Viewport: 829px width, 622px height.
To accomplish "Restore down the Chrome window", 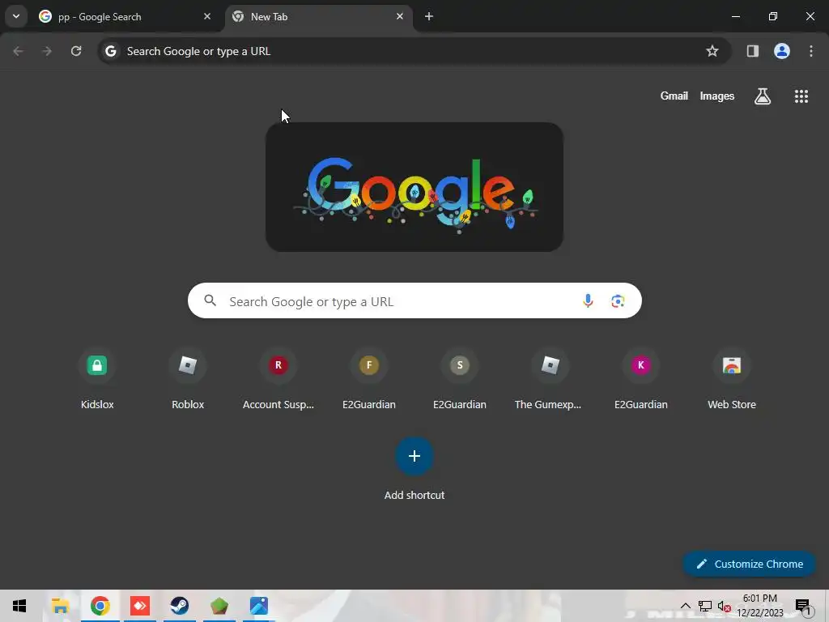I will 773,16.
